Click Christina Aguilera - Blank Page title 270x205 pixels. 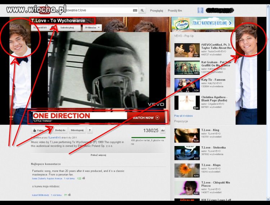pyautogui.click(x=214, y=99)
